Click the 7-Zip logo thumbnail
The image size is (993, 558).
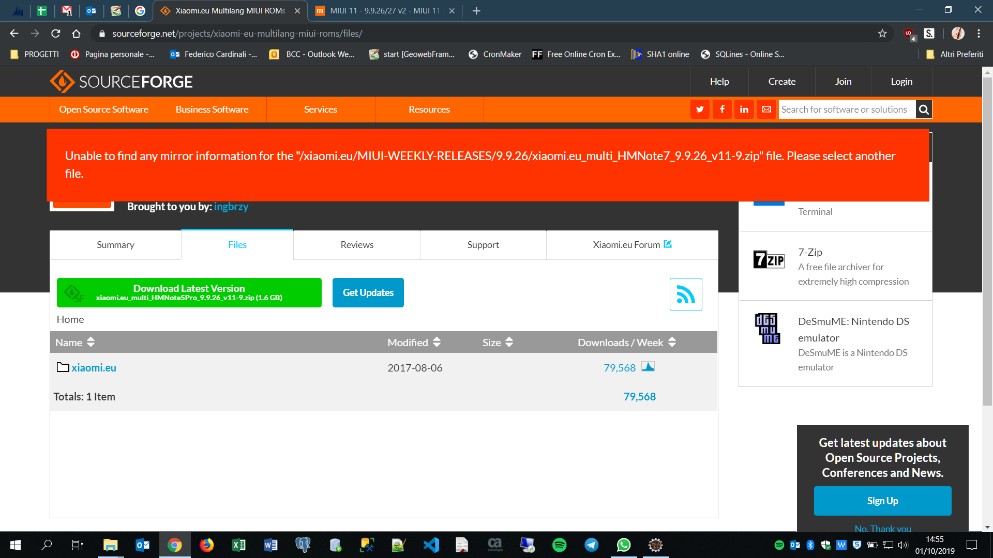click(x=769, y=259)
